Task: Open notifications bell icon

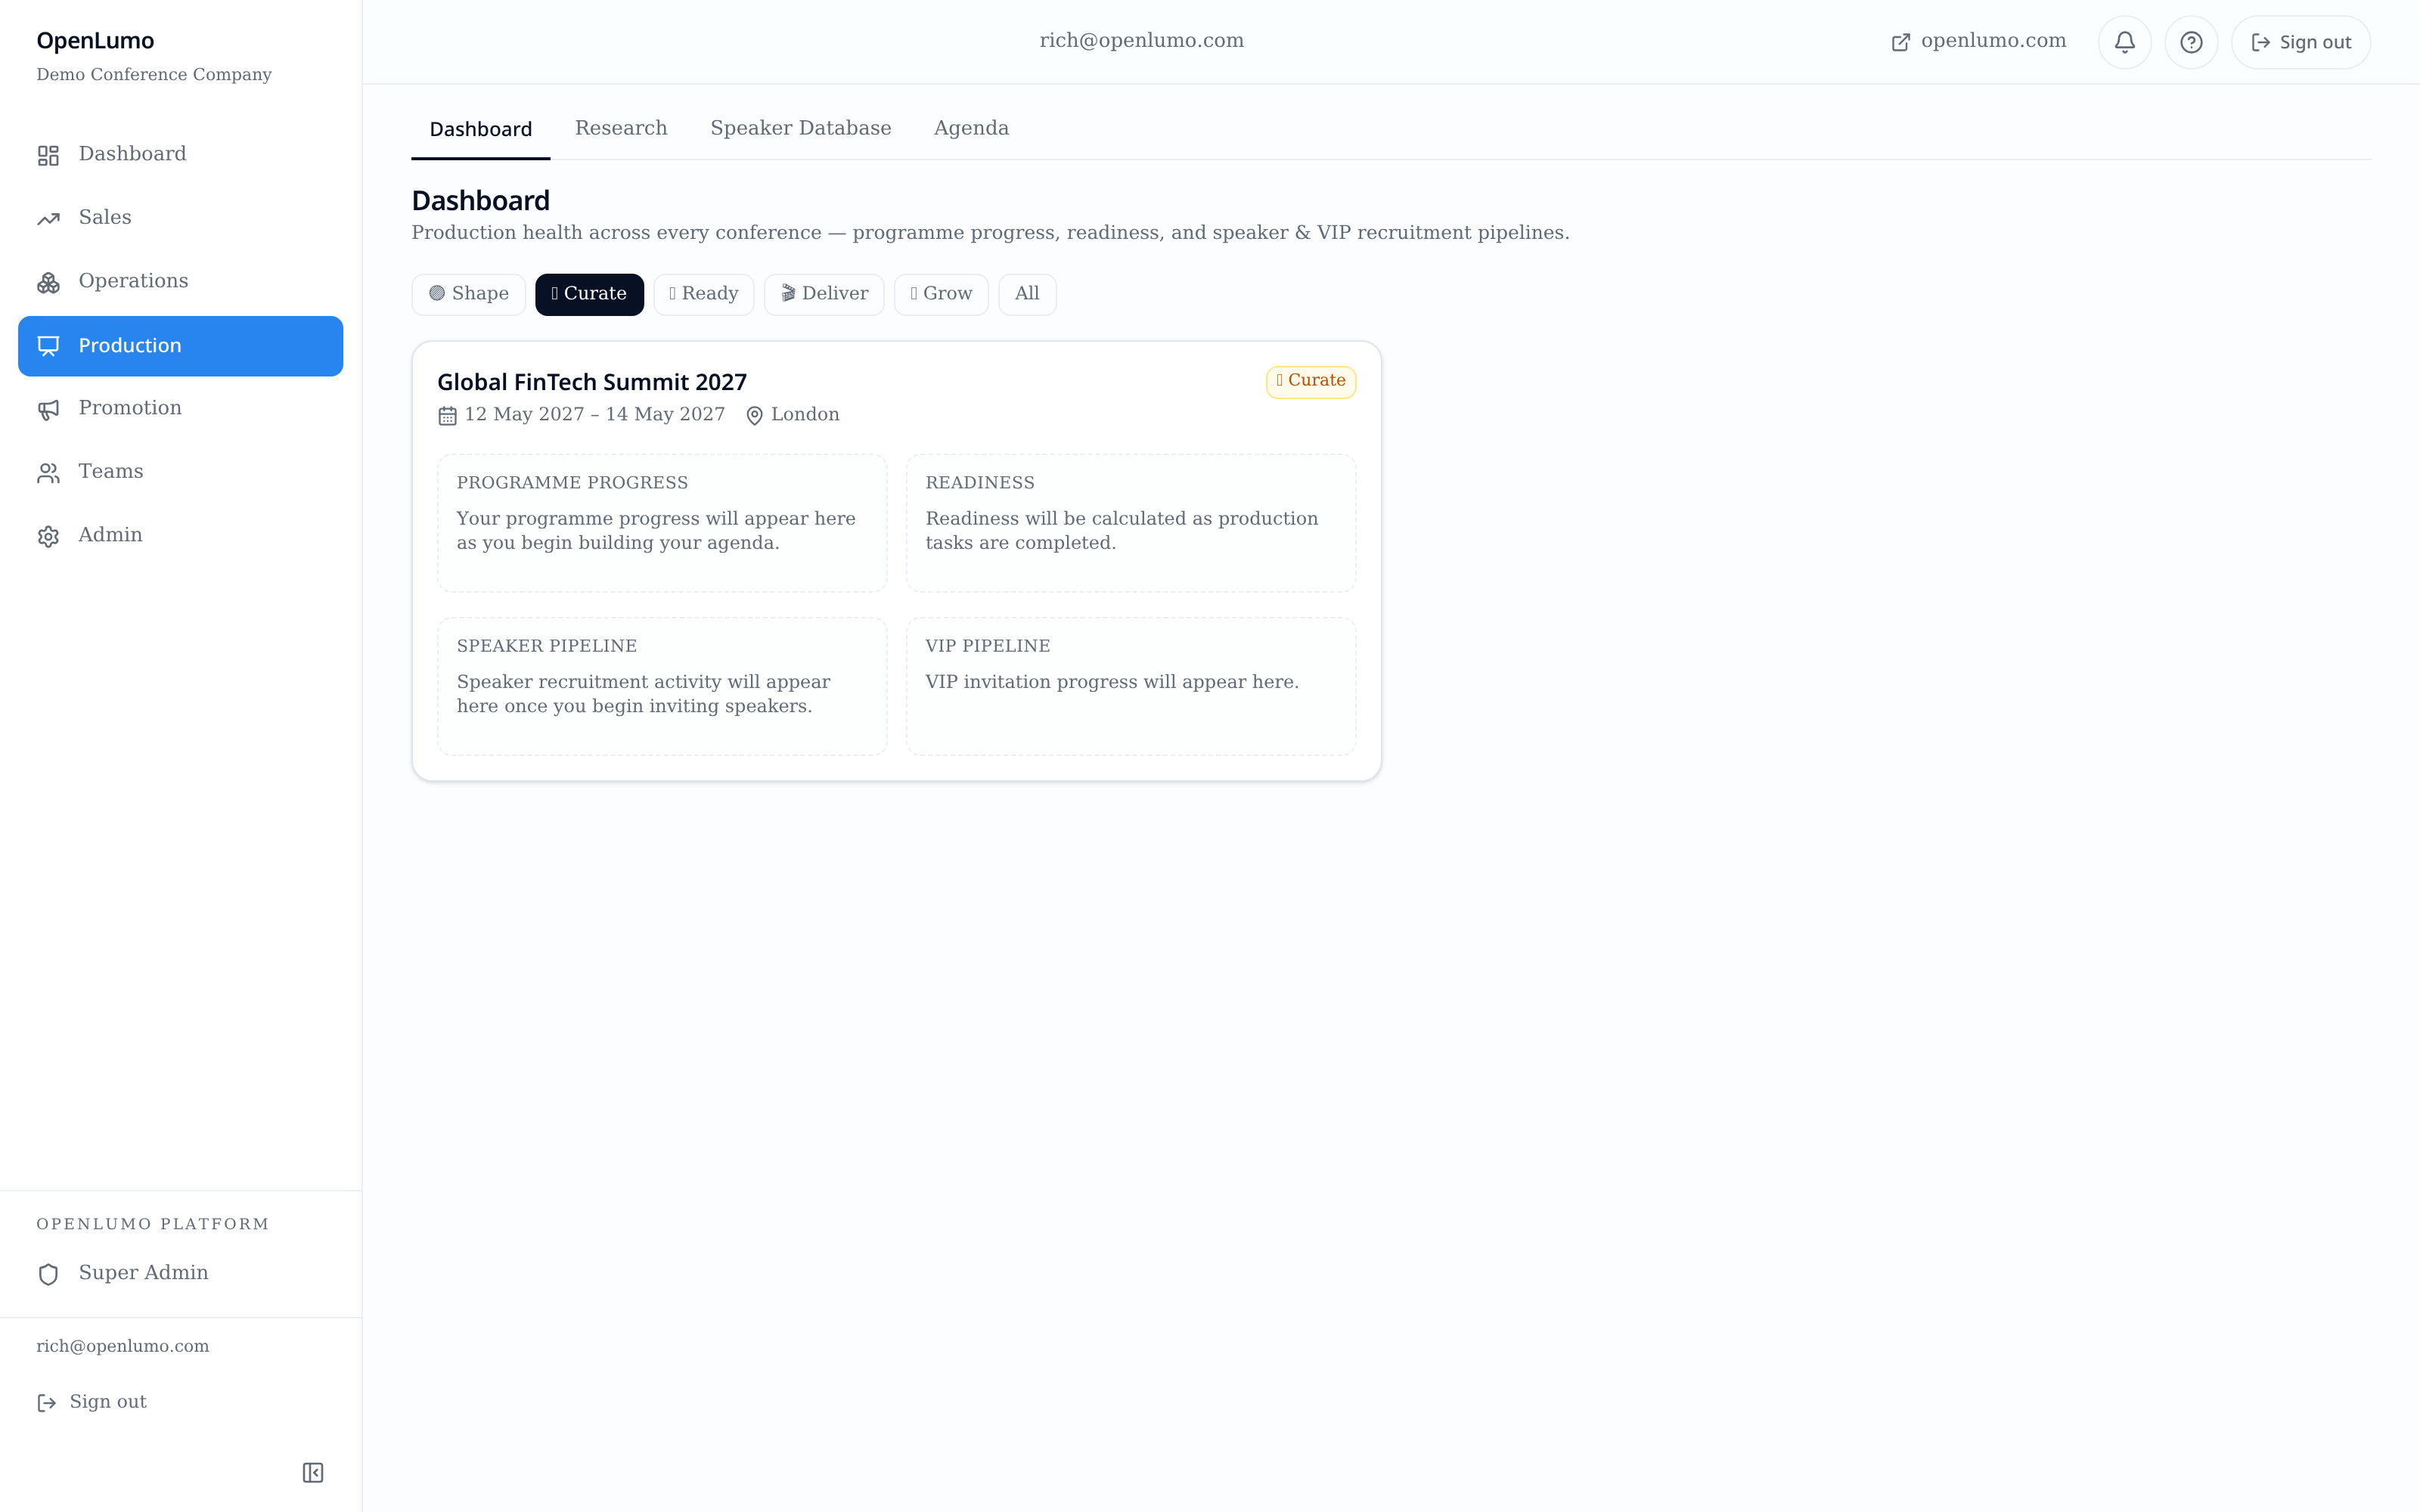Action: [2124, 42]
